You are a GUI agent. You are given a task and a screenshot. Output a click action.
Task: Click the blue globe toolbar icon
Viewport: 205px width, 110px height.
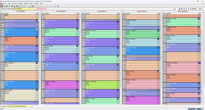pos(58,6)
